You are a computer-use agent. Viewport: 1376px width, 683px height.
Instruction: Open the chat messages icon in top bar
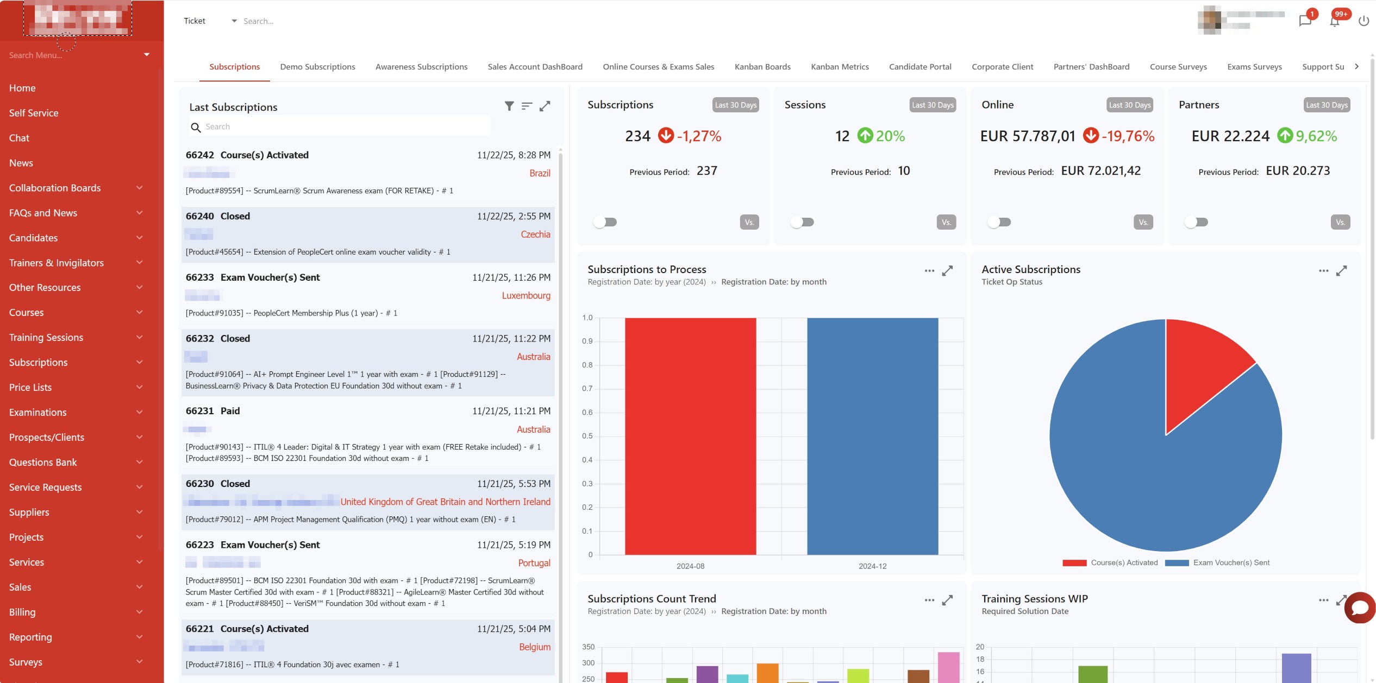point(1305,21)
